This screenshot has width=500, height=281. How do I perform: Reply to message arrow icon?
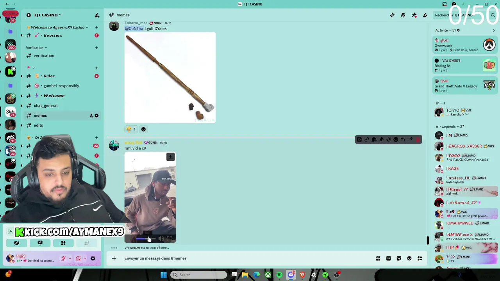403,140
